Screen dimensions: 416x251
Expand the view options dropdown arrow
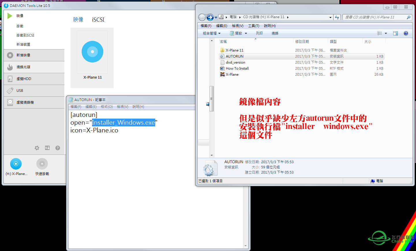[386, 33]
